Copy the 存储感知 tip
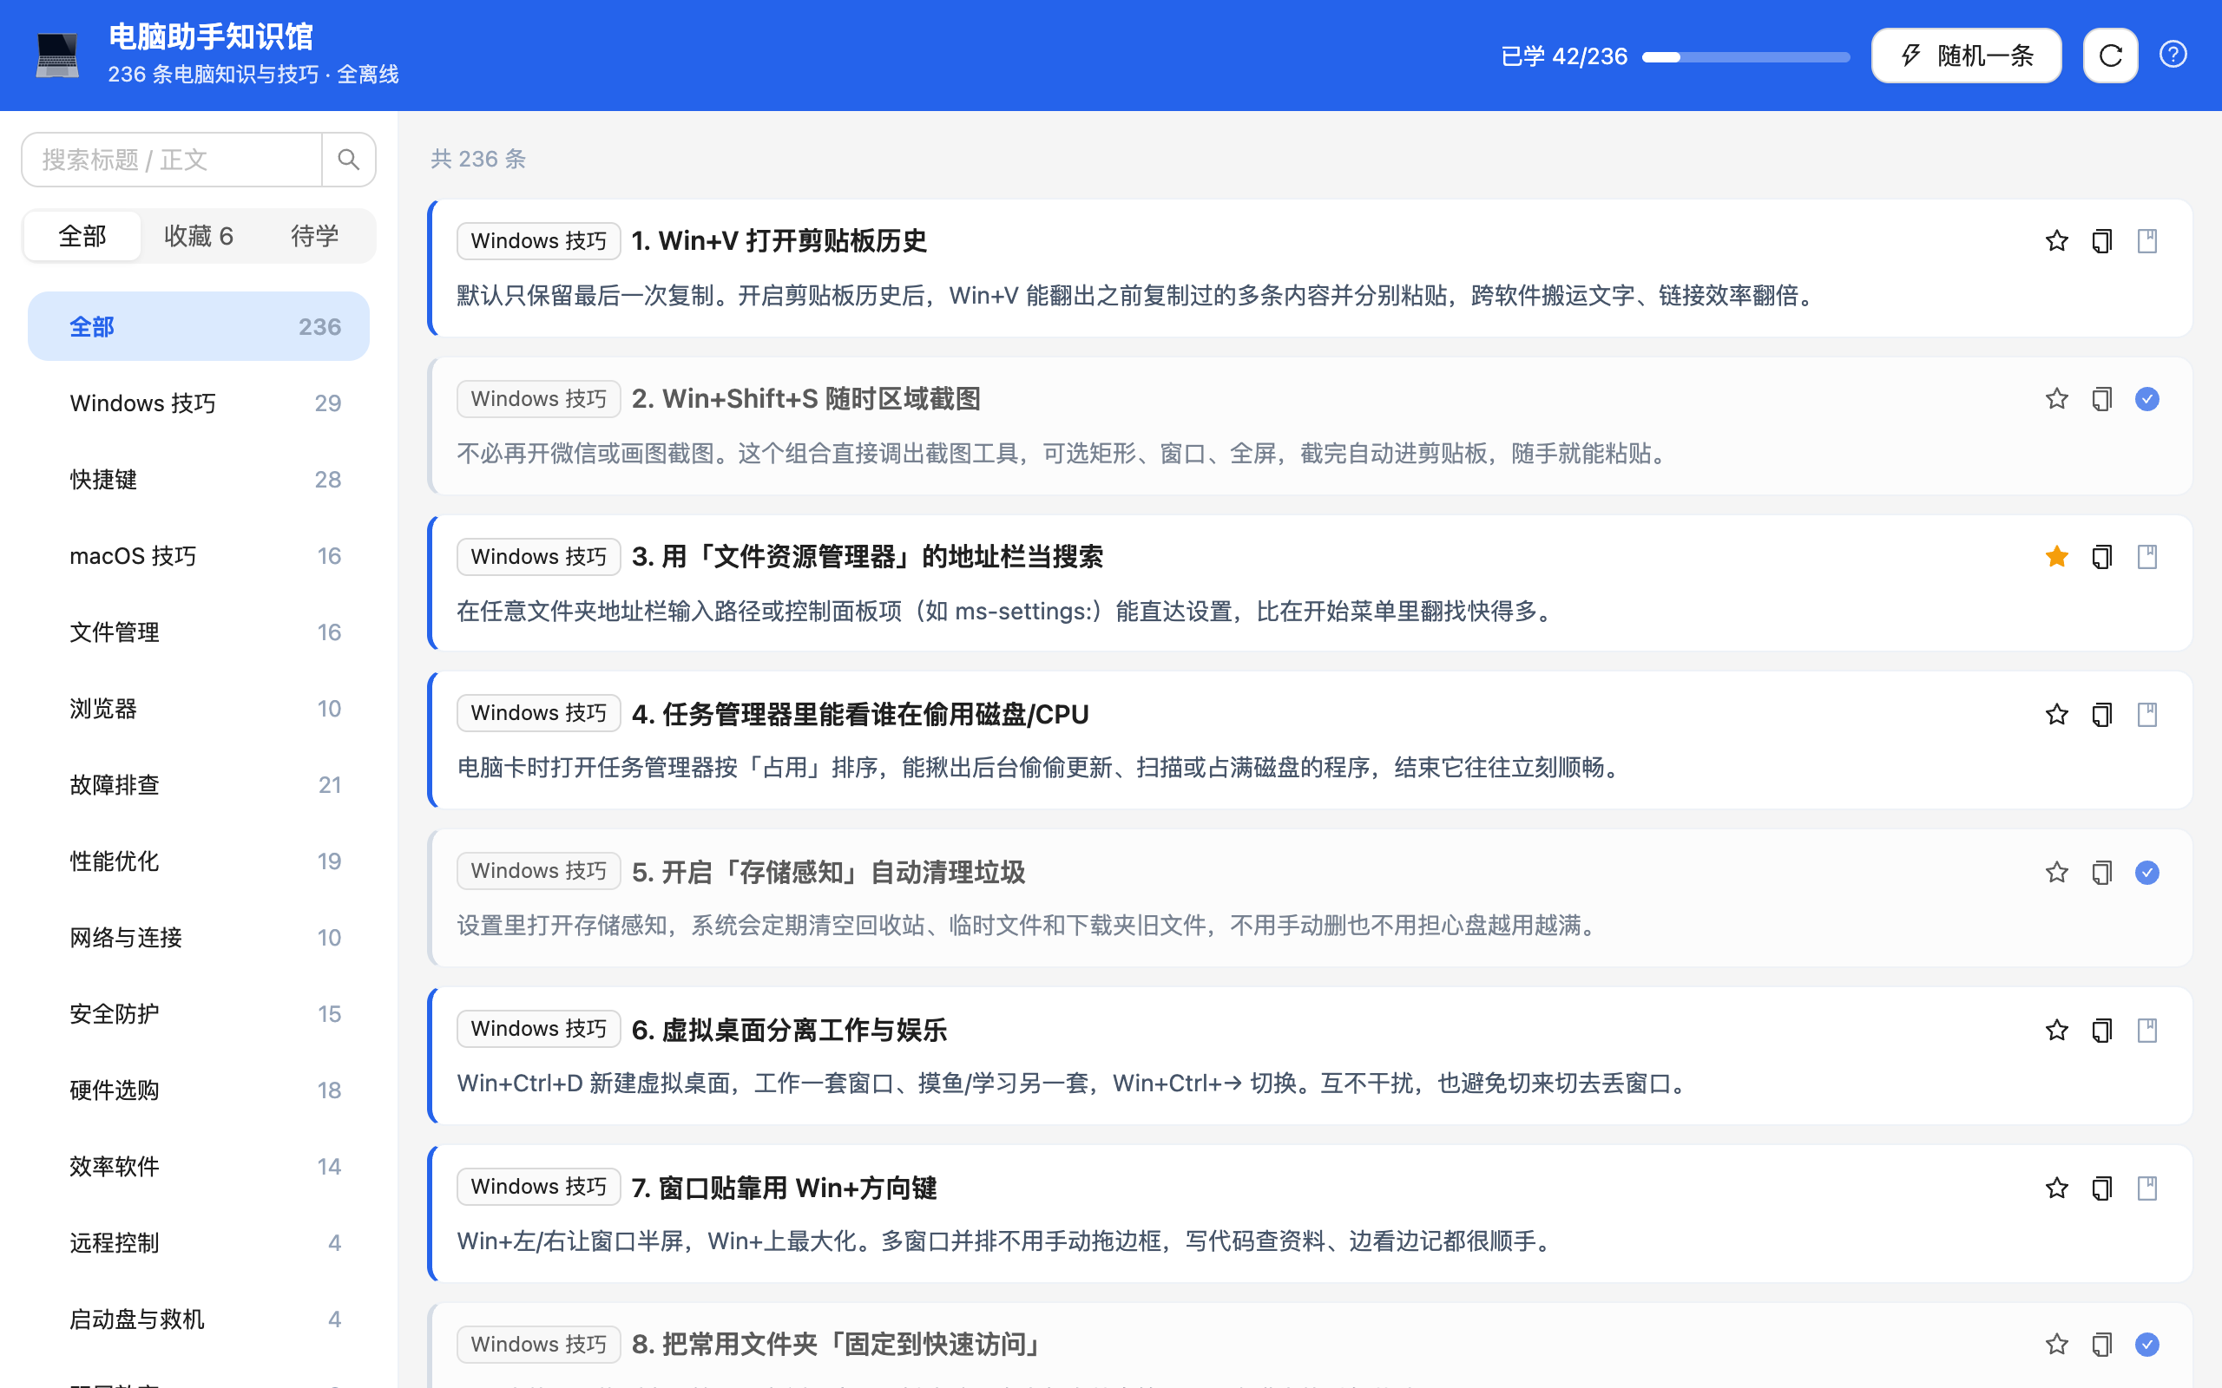This screenshot has width=2222, height=1388. click(2101, 873)
